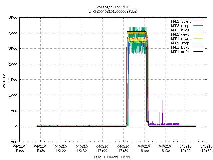Click the 'NPD2 start' legend label
Viewport: 213px width, 160px height.
[181, 21]
